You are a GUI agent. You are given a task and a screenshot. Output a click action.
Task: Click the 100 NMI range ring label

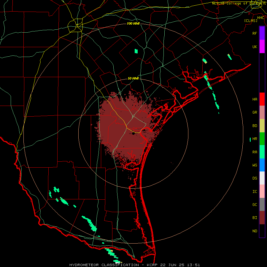tap(133, 23)
